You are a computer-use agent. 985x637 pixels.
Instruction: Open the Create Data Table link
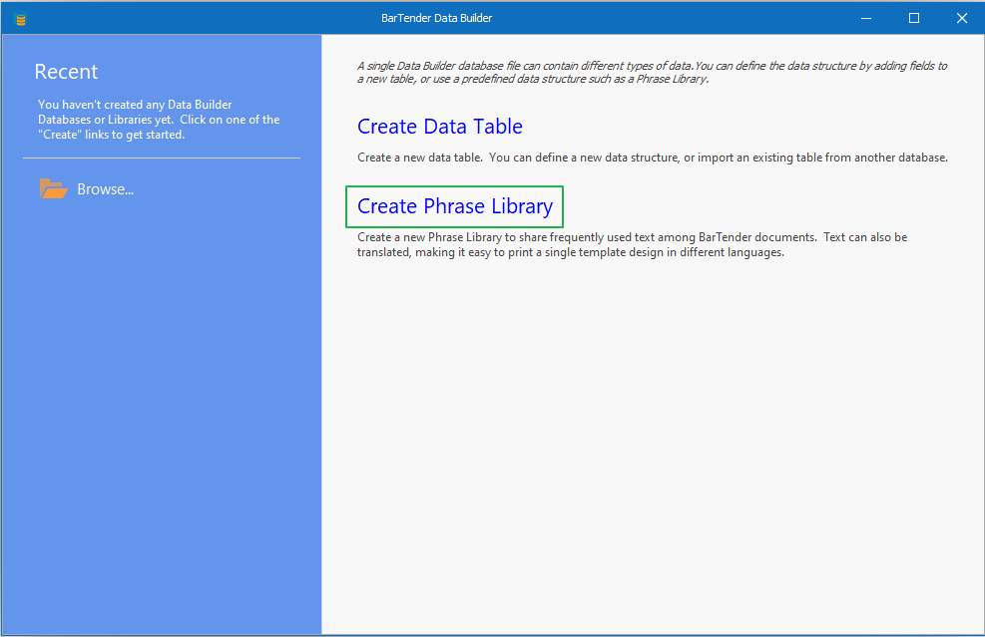pos(440,127)
